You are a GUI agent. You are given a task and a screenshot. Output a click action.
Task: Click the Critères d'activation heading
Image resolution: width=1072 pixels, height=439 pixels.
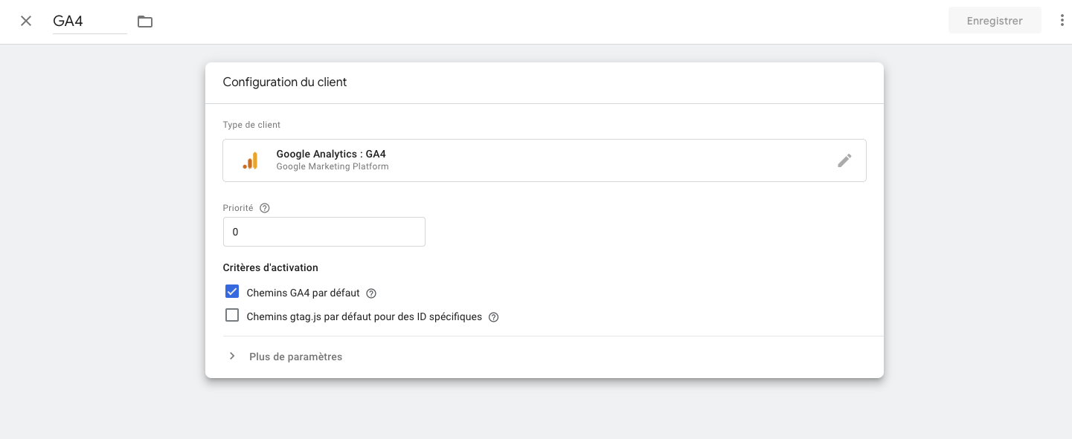click(271, 267)
